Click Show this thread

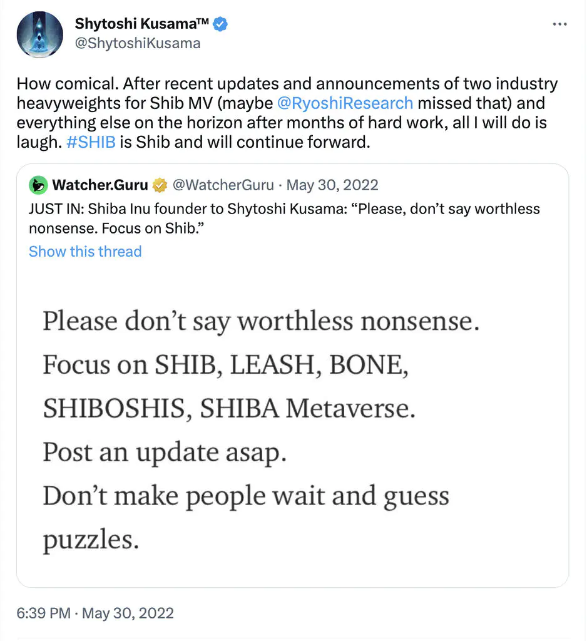[x=85, y=252]
